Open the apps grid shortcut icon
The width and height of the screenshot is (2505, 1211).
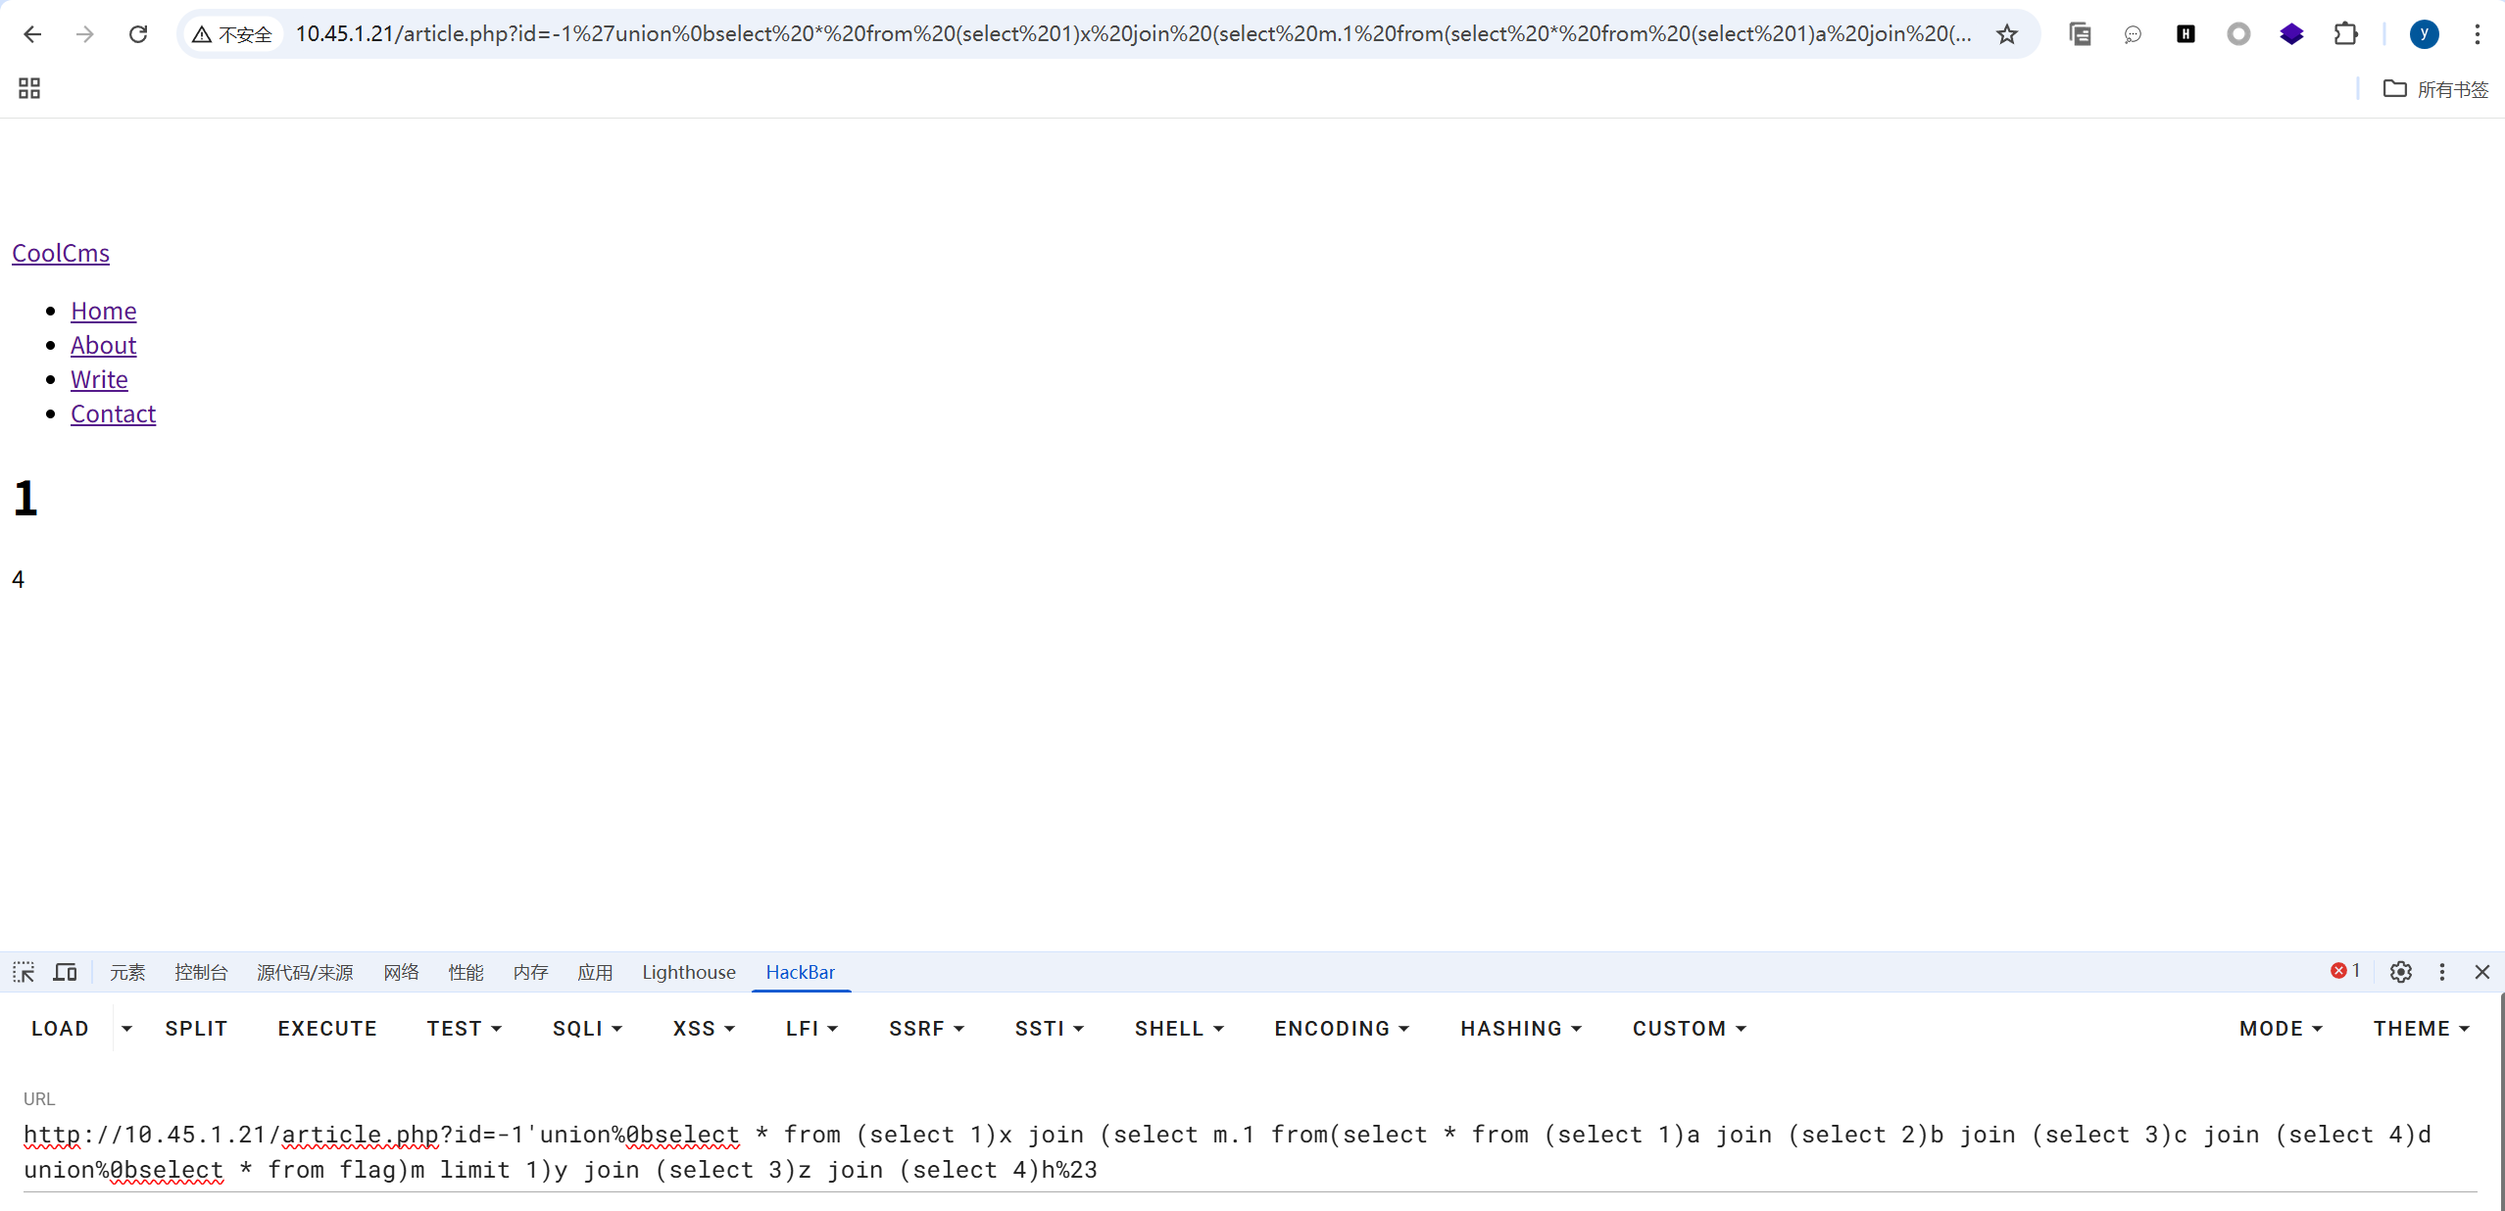pyautogui.click(x=29, y=88)
